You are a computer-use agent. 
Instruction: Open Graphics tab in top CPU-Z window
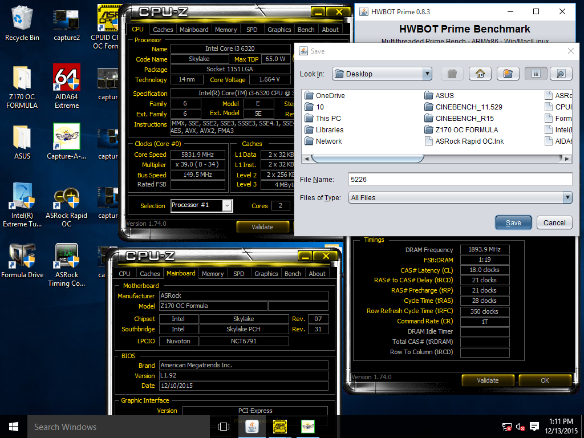279,30
